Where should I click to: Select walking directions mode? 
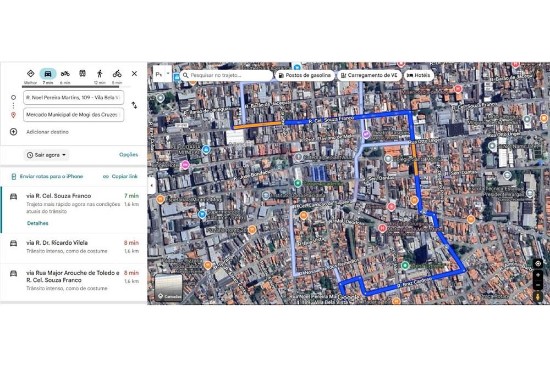pos(100,74)
